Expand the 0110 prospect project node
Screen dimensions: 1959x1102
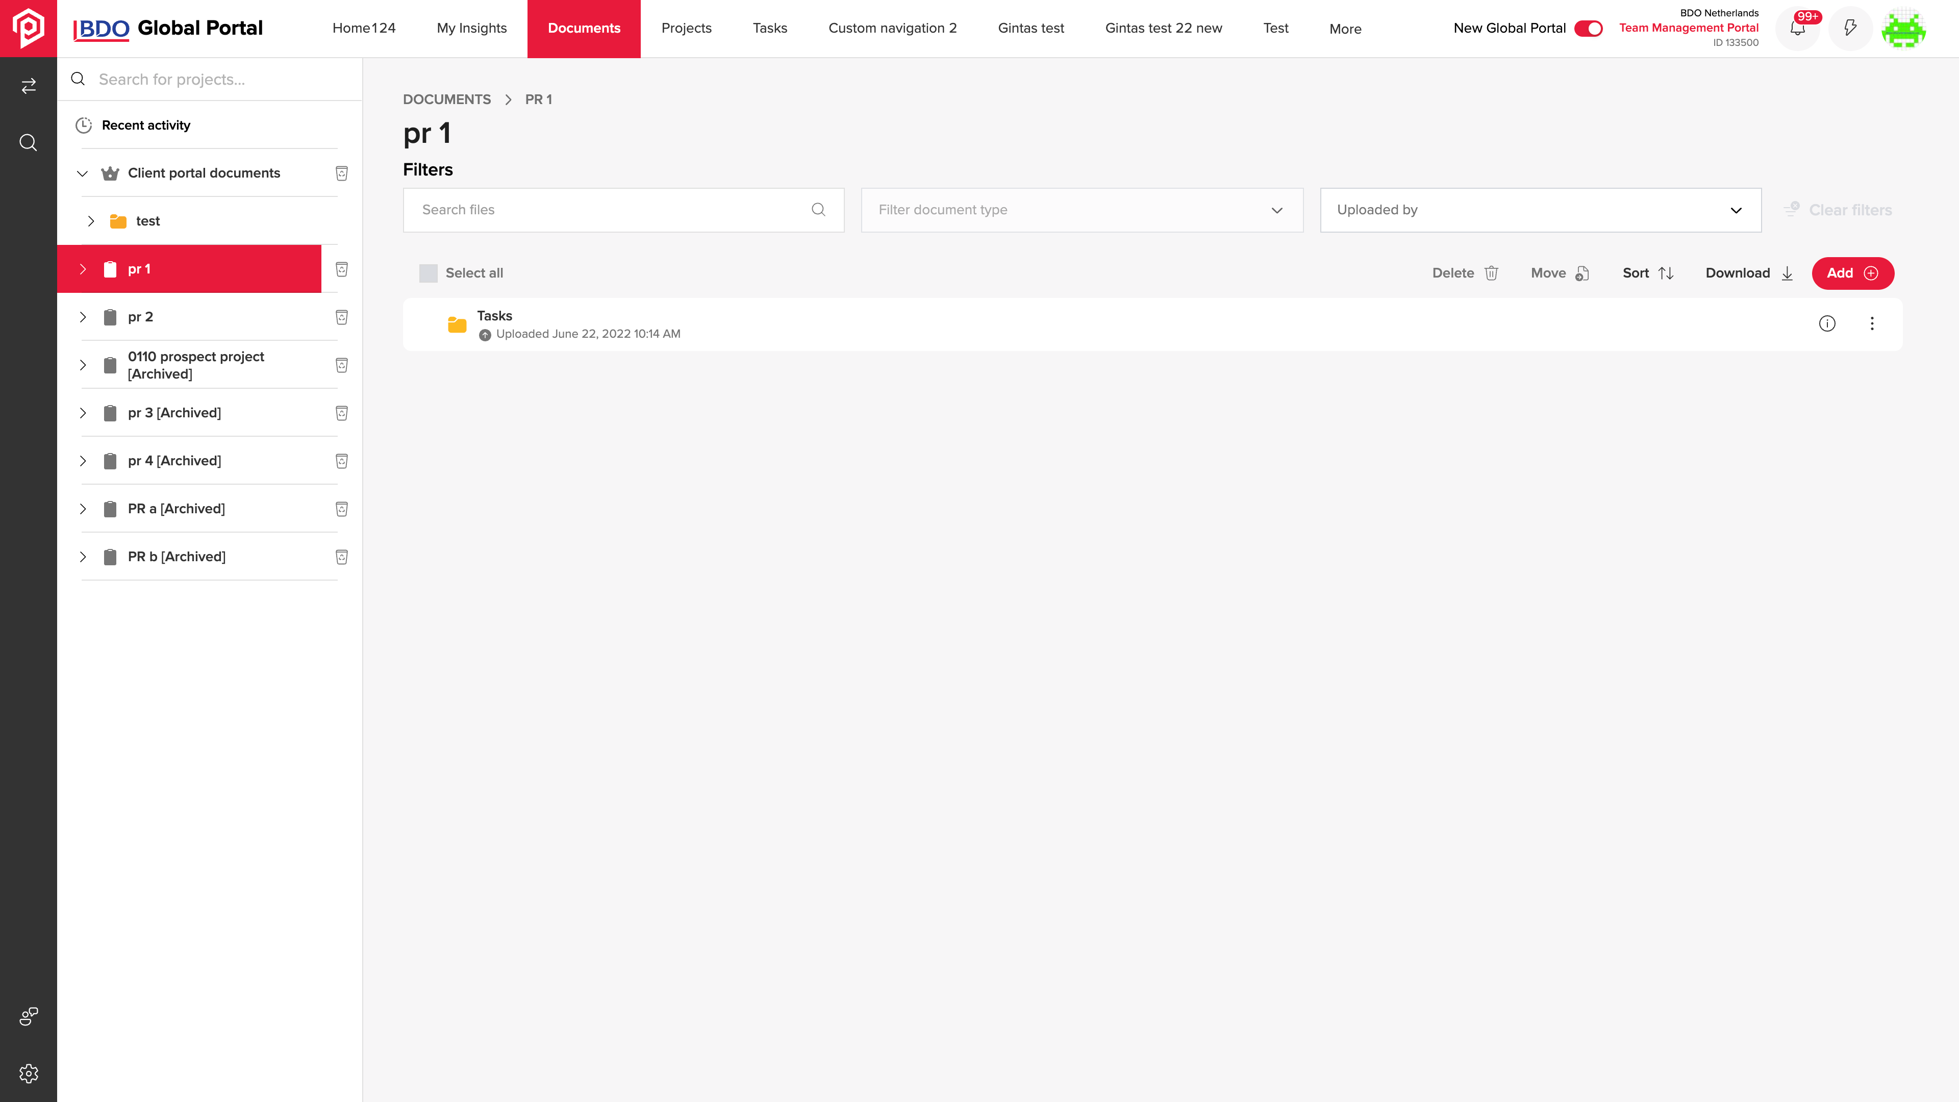tap(82, 365)
